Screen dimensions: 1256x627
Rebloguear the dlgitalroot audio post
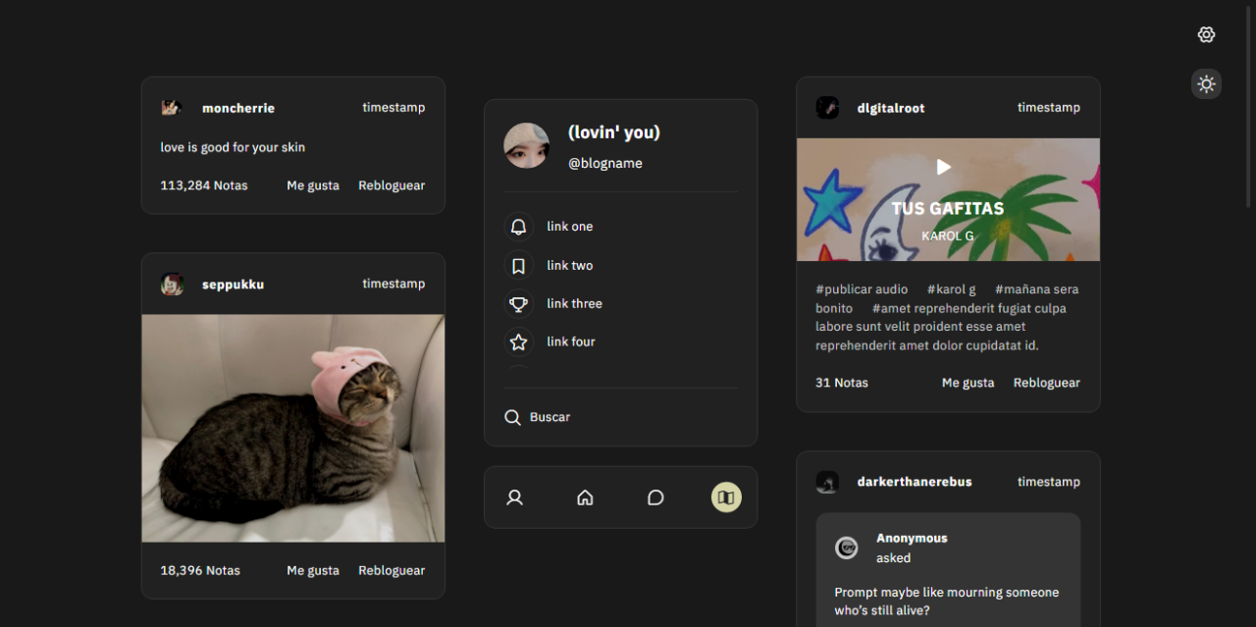pos(1046,383)
